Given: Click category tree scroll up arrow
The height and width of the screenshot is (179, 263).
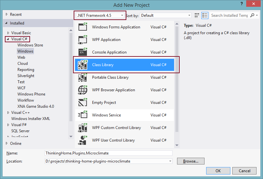Looking at the screenshot, I should click(71, 30).
